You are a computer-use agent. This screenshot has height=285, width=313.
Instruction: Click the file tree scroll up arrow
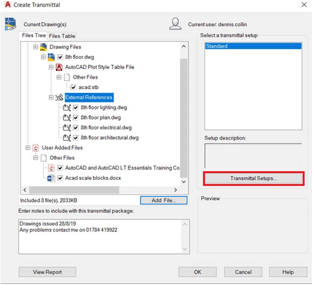[184, 47]
